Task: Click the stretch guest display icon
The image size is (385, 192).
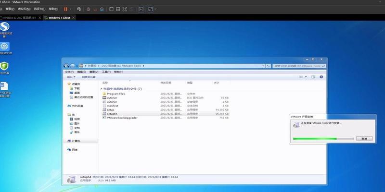Action: pos(151,9)
